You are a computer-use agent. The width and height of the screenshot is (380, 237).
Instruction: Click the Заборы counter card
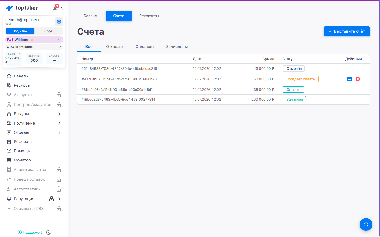(x=54, y=58)
